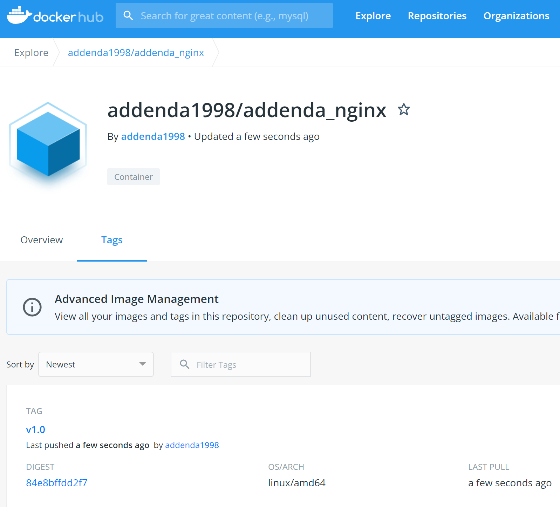Click the Container category chip
560x507 pixels.
pyautogui.click(x=134, y=177)
